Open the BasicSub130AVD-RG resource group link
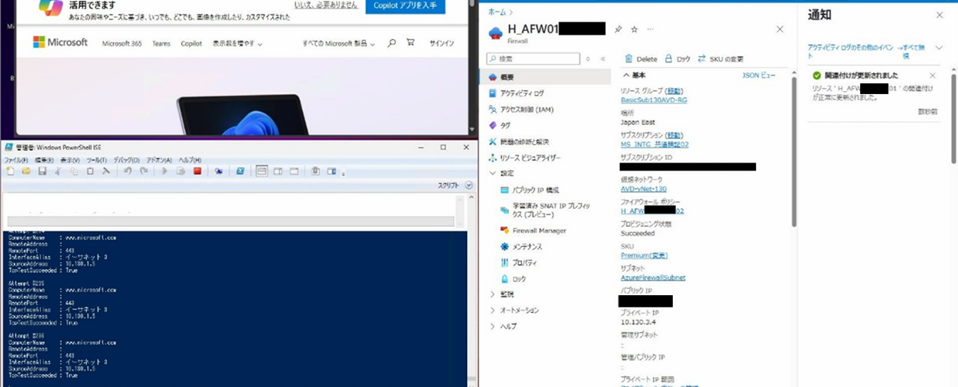Viewport: 958px width, 387px height. click(x=653, y=100)
